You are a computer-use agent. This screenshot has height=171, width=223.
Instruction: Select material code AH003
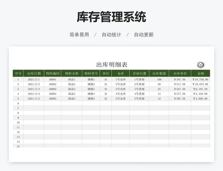(x=53, y=89)
